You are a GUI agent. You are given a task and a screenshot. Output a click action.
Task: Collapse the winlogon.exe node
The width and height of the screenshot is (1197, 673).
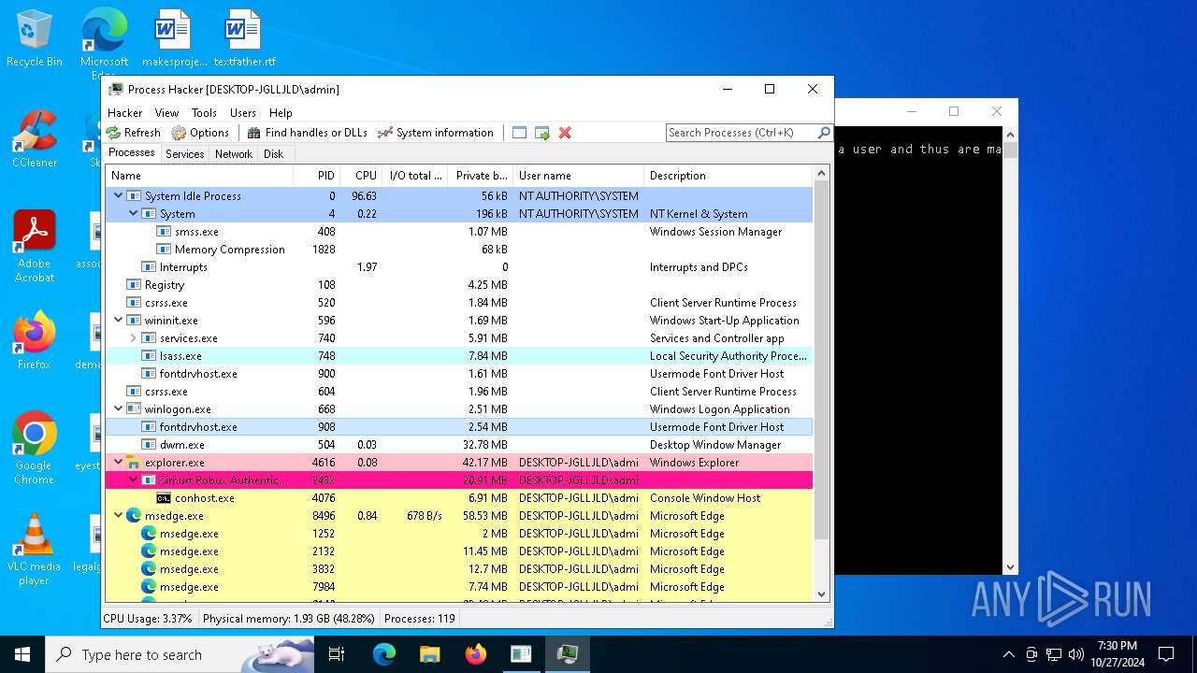118,409
